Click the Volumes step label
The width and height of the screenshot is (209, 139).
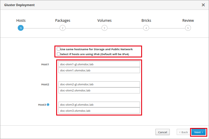pyautogui.click(x=104, y=21)
